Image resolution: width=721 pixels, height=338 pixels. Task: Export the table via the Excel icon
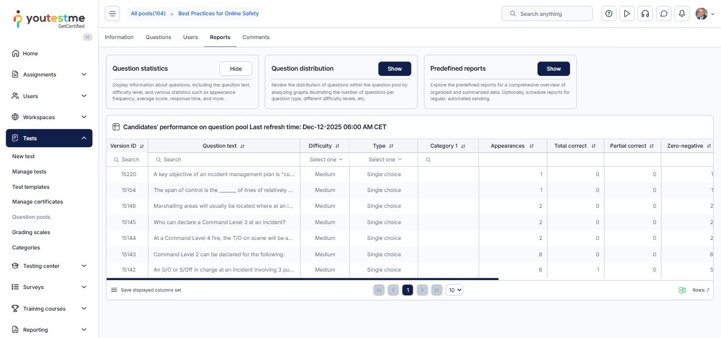[x=682, y=290]
